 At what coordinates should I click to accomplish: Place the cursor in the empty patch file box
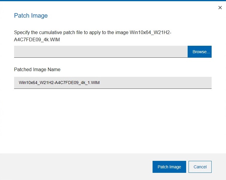[x=101, y=52]
